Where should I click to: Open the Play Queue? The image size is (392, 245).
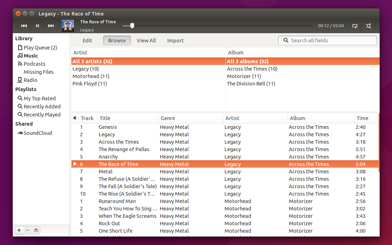tap(38, 47)
